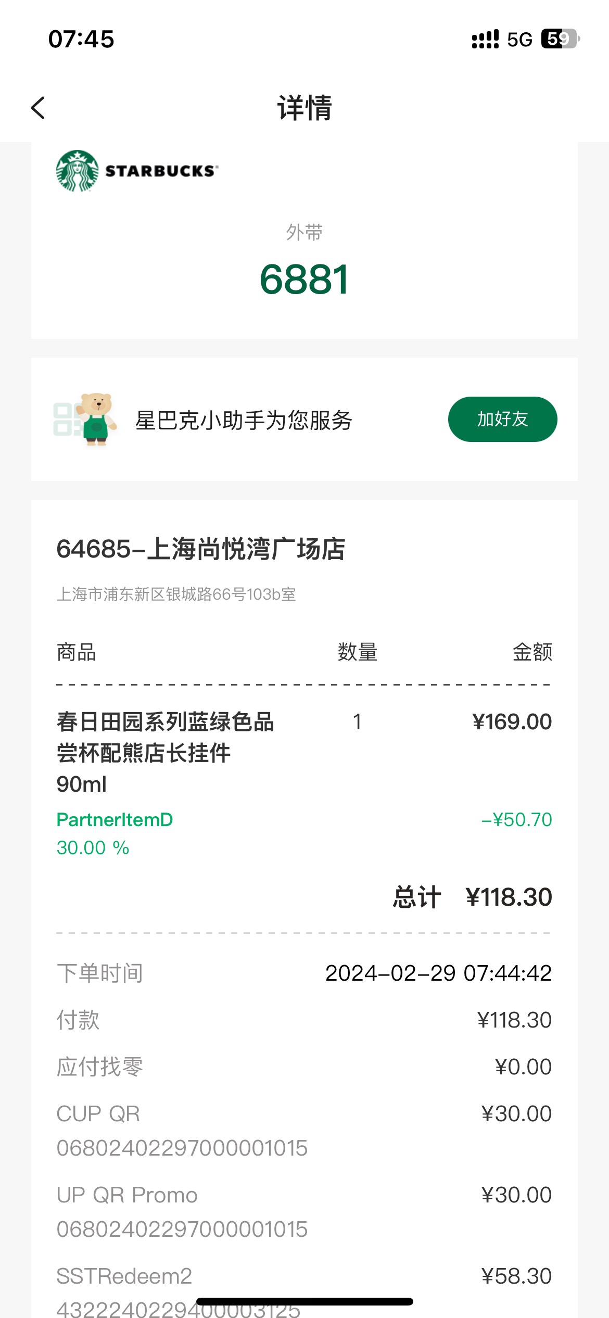The image size is (609, 1318).
Task: Tap pickup number 6881
Action: click(304, 280)
